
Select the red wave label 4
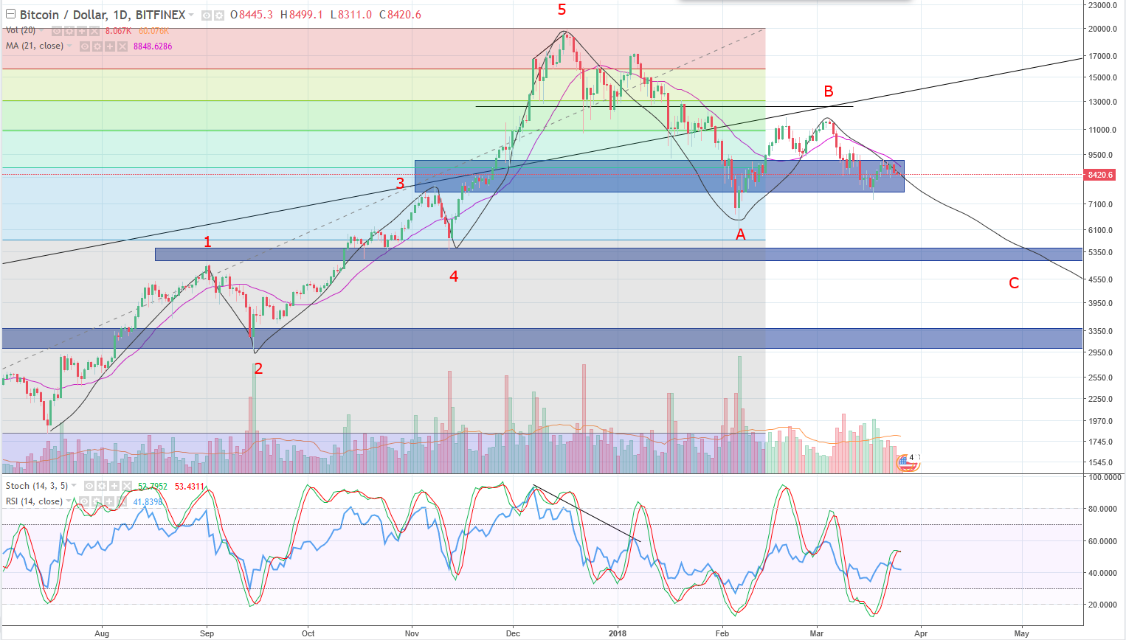point(454,276)
